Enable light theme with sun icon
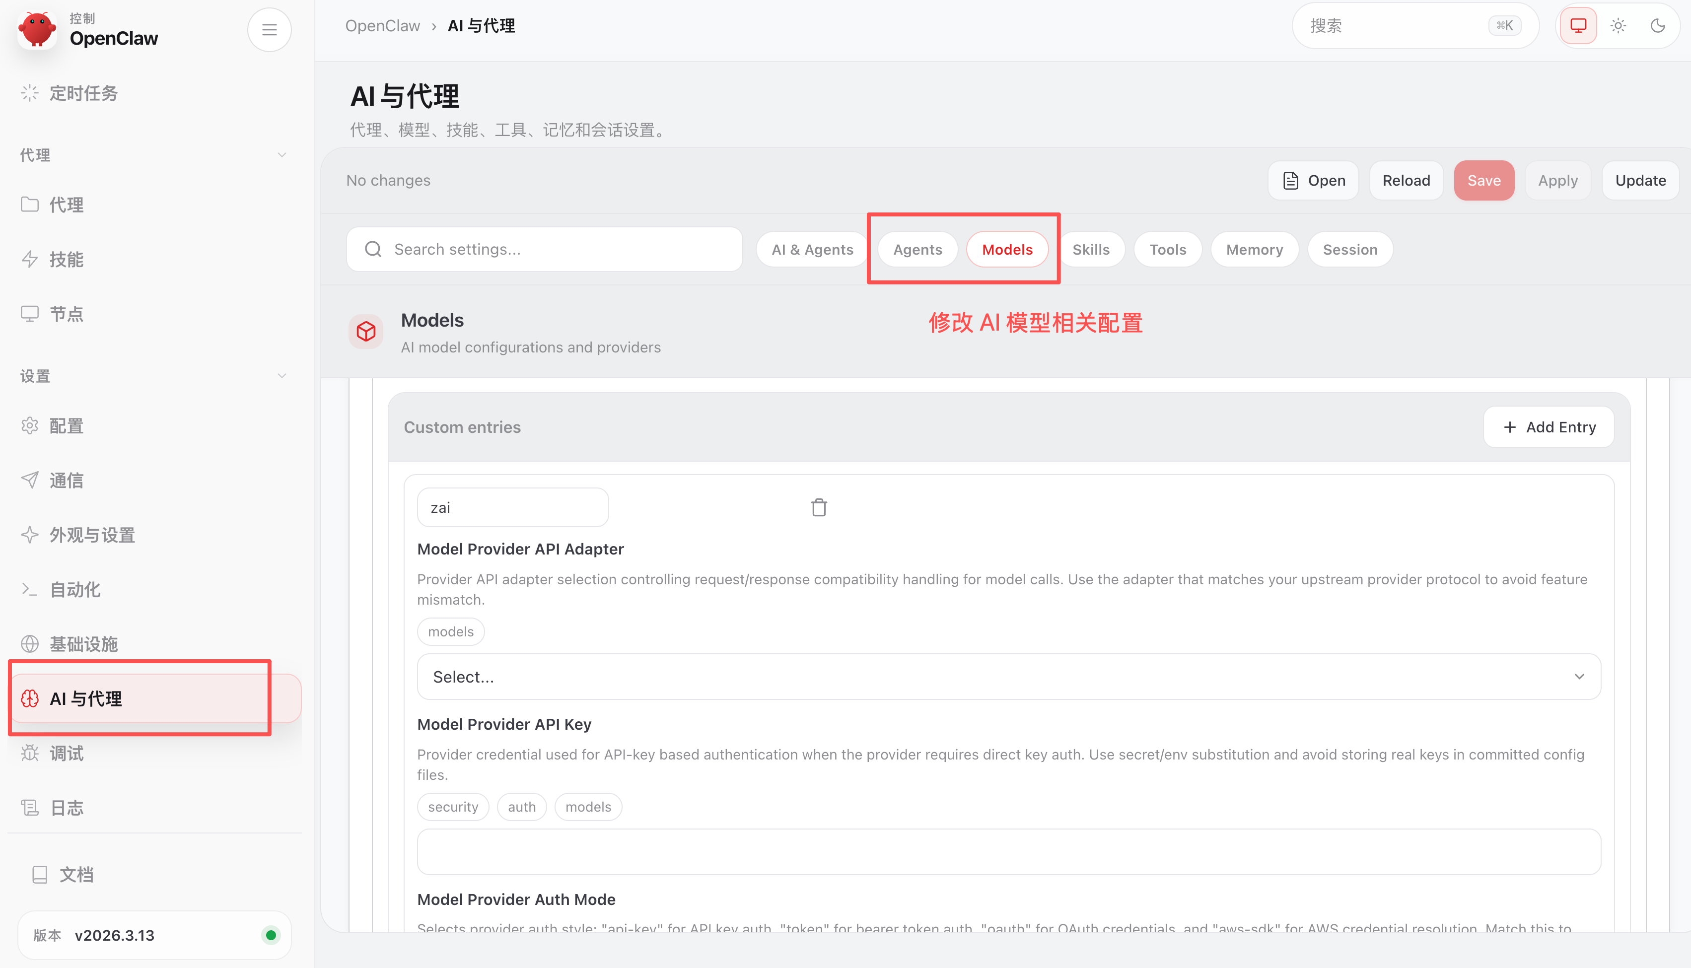The image size is (1691, 968). [1618, 26]
